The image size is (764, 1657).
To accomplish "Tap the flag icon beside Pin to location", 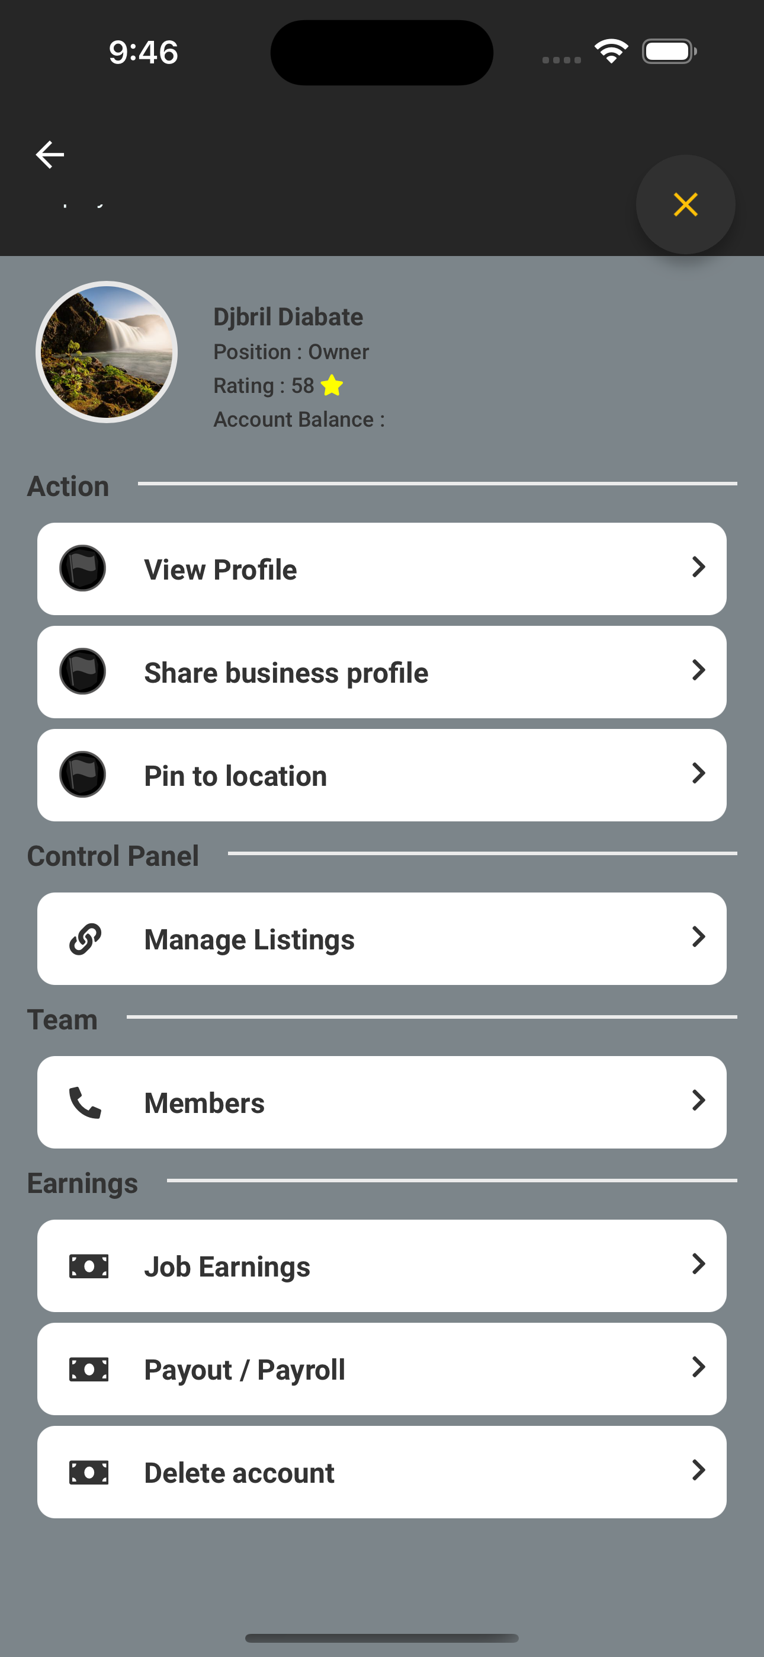I will click(x=83, y=775).
